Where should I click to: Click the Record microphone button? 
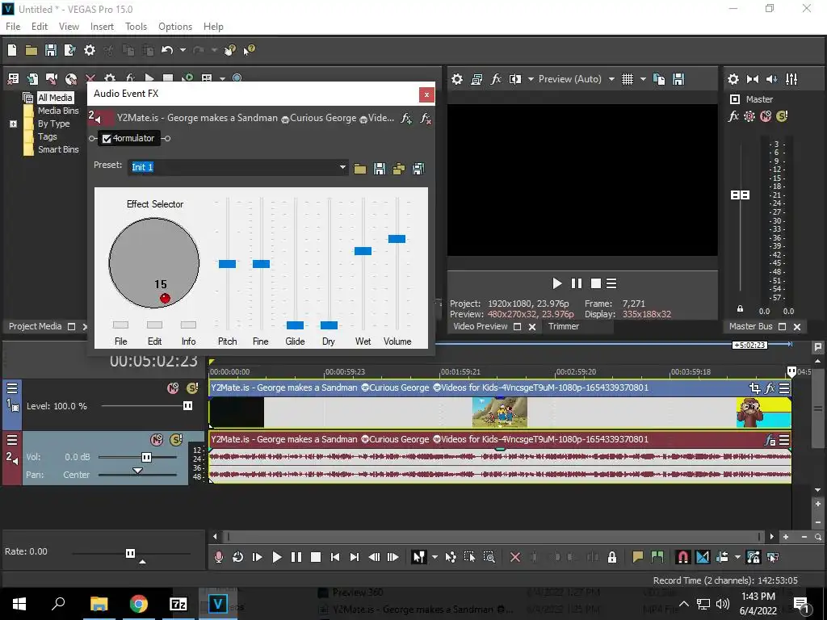pos(218,557)
